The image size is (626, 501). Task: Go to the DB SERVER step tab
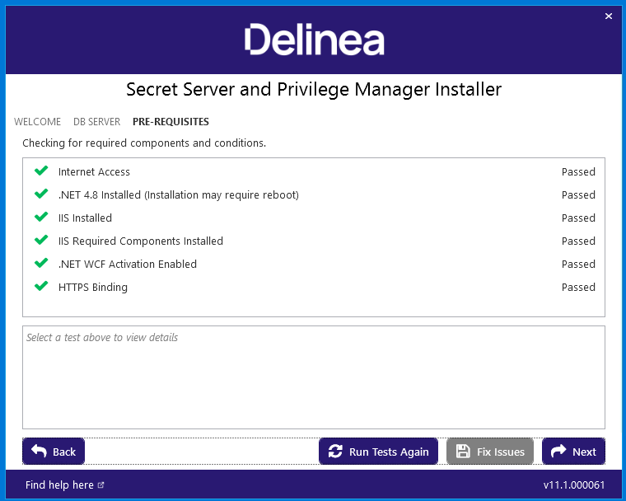[96, 121]
